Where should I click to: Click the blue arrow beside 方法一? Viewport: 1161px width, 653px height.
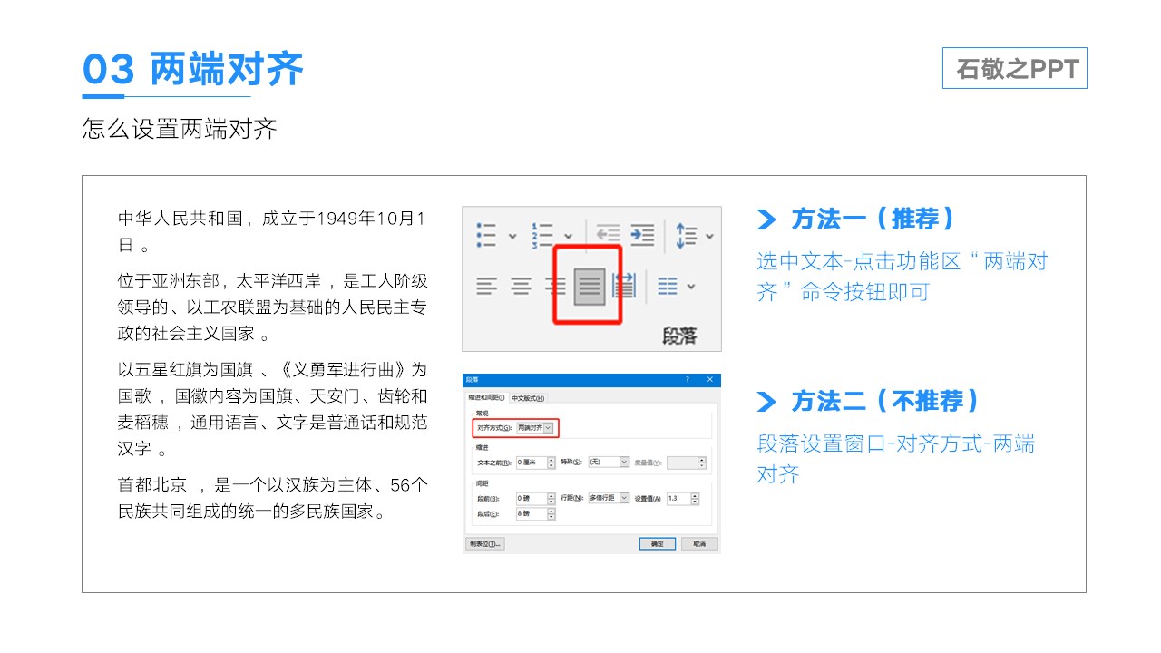(x=766, y=219)
